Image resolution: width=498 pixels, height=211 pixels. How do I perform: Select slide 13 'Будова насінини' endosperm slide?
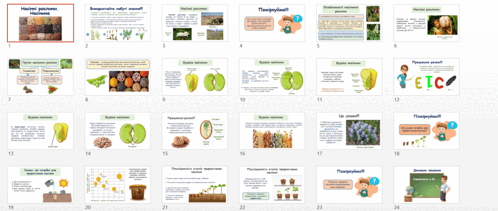41,131
